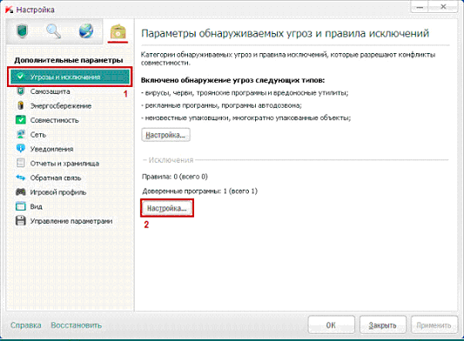The image size is (464, 341).
Task: Click the Доверенные программы: 1 text
Action: point(199,191)
